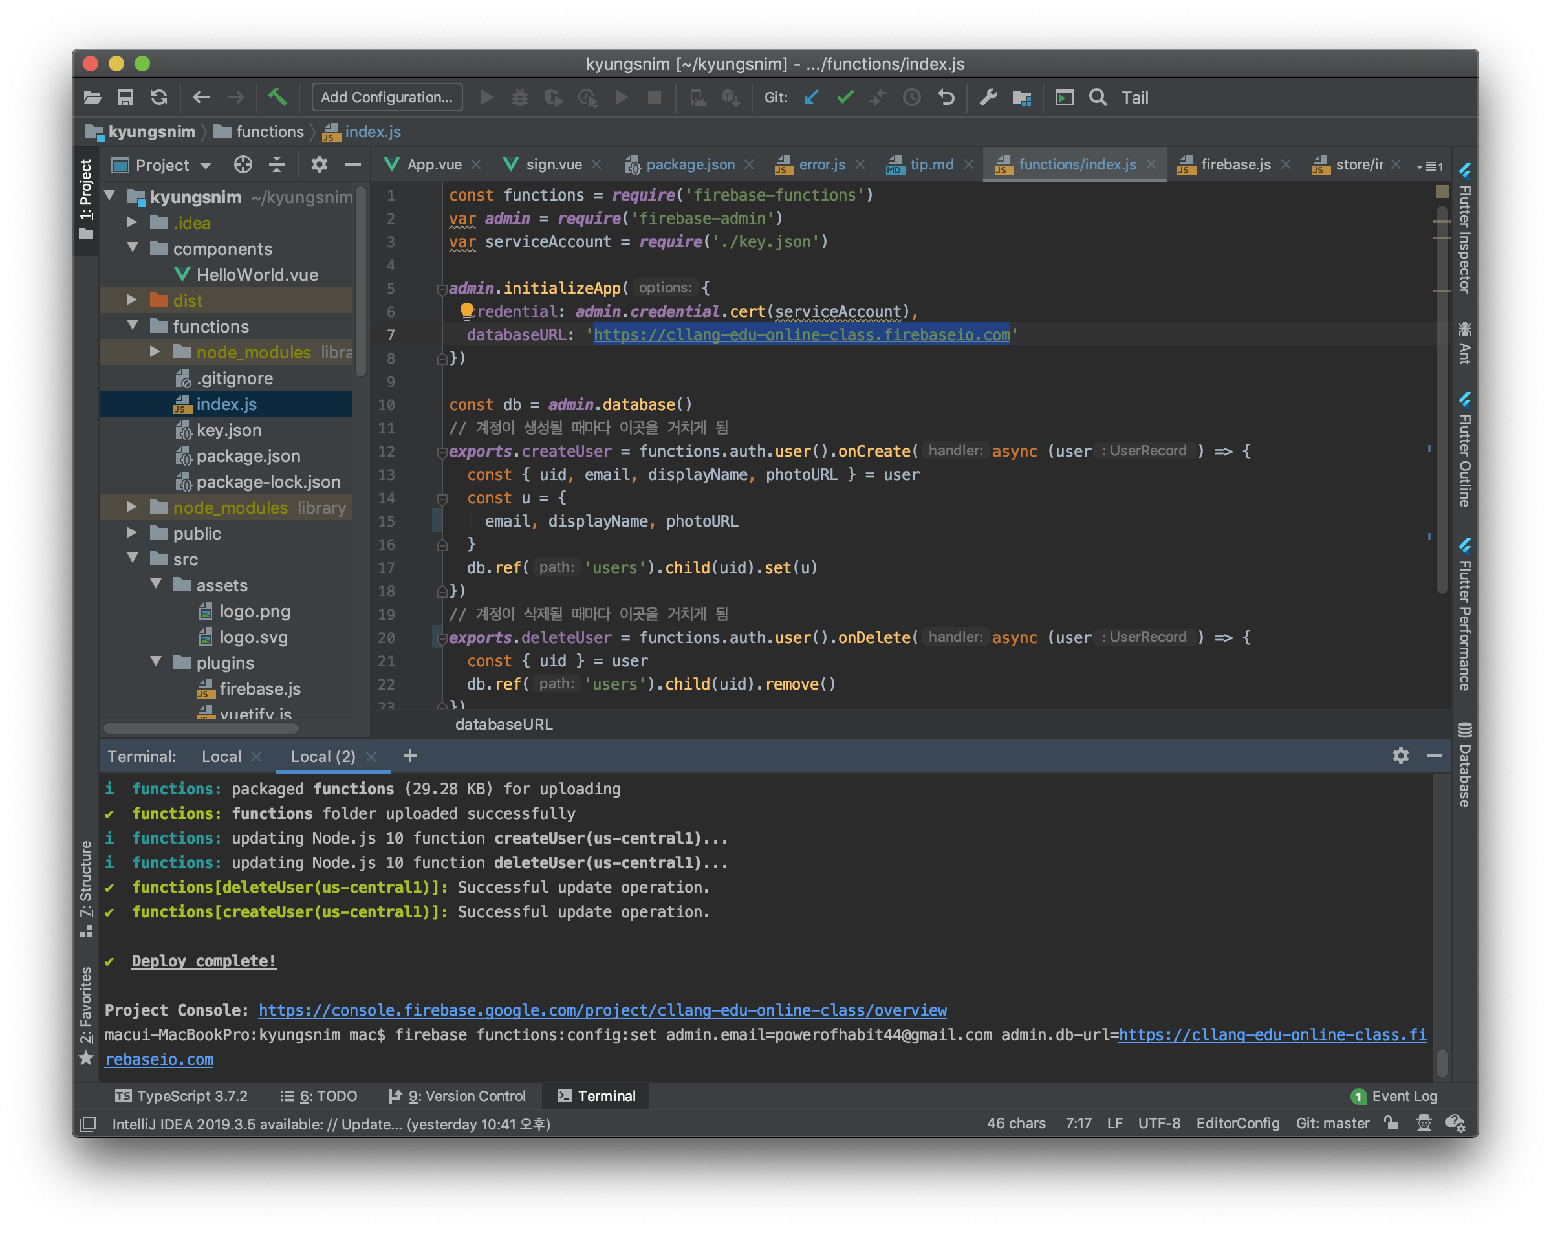Click the Locate File crosshair icon
This screenshot has height=1233, width=1551.
pos(243,165)
